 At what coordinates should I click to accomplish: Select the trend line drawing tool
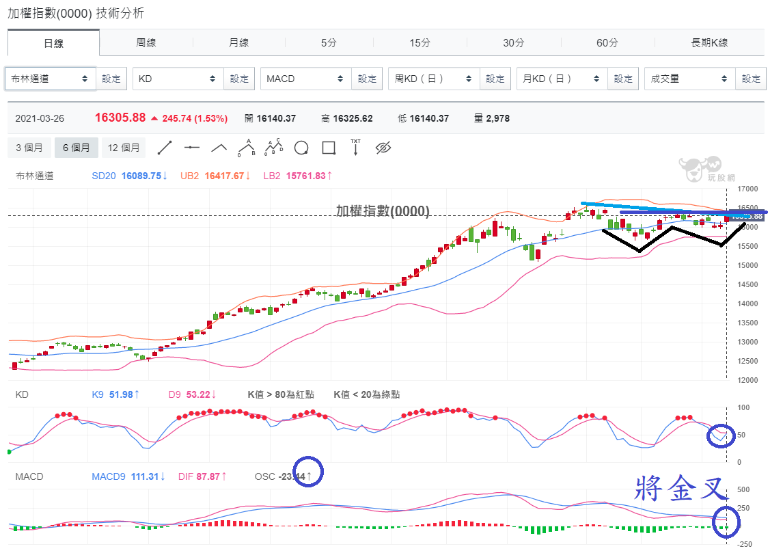[165, 148]
